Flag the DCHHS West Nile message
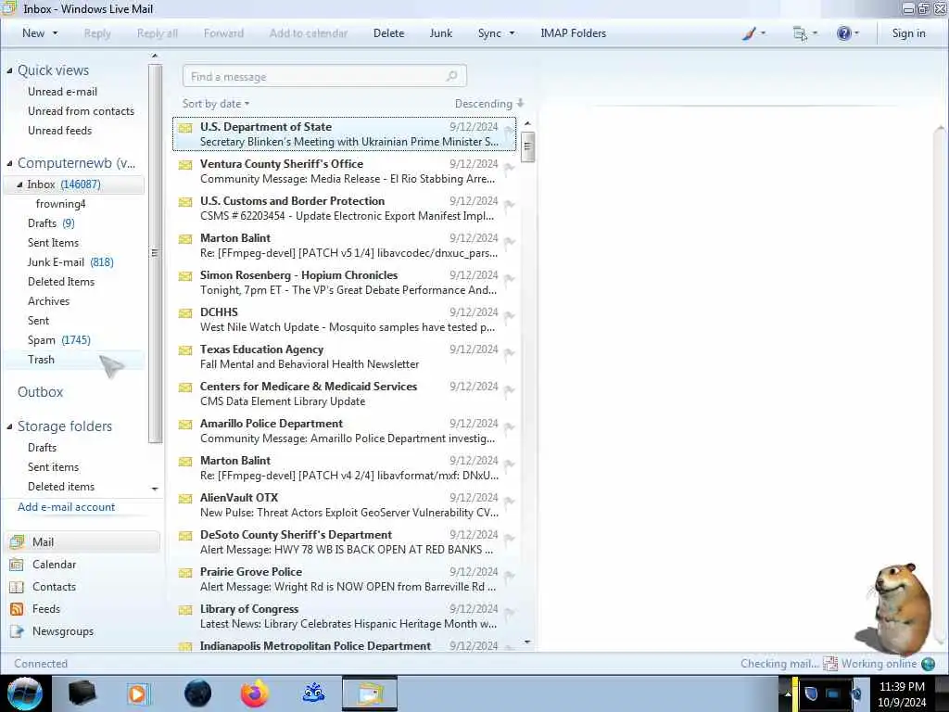The width and height of the screenshot is (949, 712). 509,317
